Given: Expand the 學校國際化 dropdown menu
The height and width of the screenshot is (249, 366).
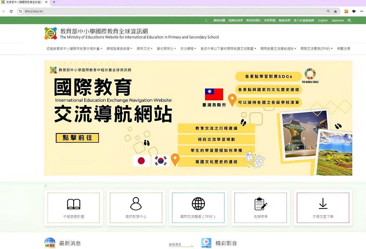Looking at the screenshot, I should pyautogui.click(x=166, y=49).
